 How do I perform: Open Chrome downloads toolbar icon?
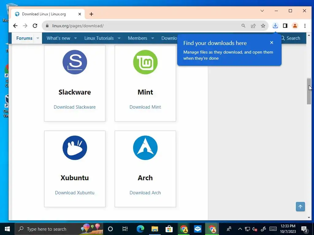pos(275,26)
